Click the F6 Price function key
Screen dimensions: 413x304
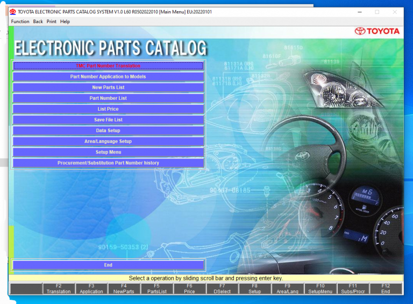[190, 288]
